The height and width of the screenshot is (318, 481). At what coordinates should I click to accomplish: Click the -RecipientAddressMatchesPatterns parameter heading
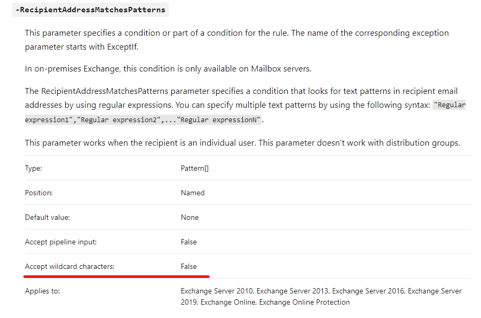click(x=91, y=10)
